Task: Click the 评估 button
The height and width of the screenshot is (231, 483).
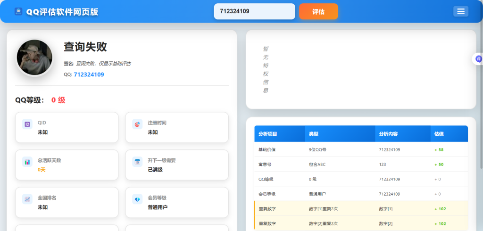Action: 318,12
